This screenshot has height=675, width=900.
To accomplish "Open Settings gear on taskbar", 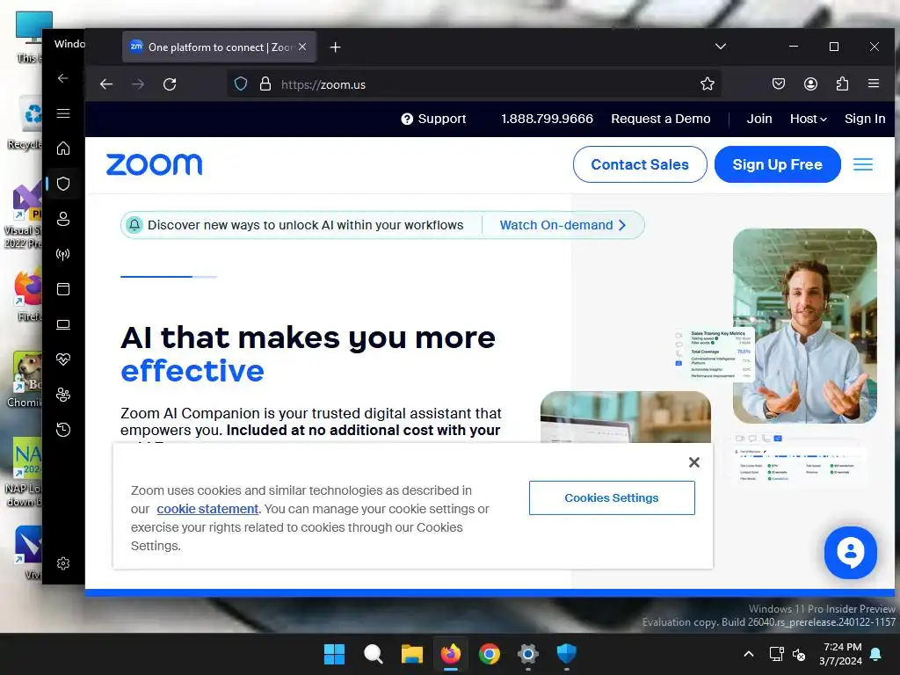I will coord(527,654).
